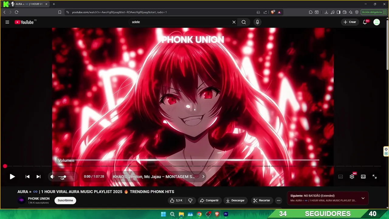
Task: Open Google Chrome from the taskbar
Action: 199,214
